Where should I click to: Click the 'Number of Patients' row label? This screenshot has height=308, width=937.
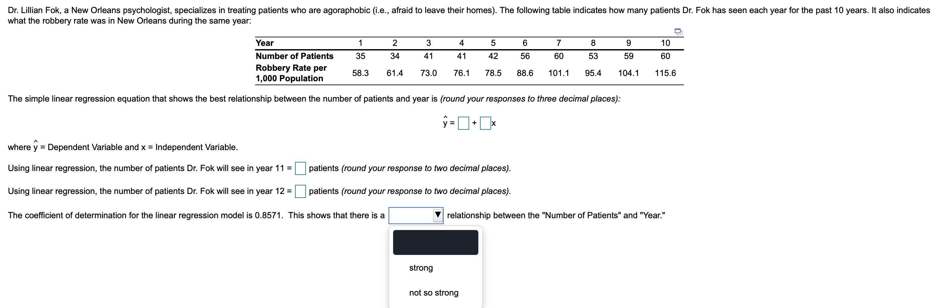[x=294, y=56]
